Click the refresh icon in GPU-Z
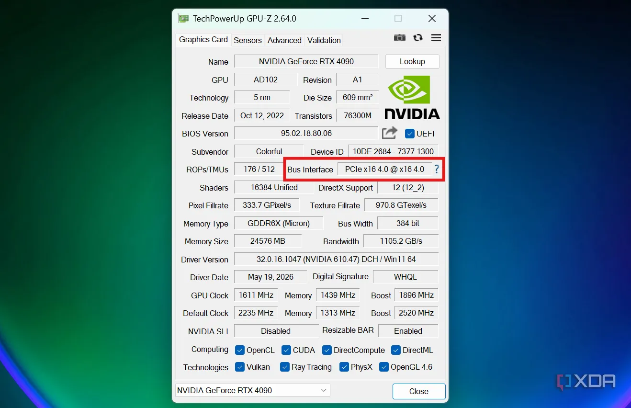Viewport: 631px width, 408px height. point(418,38)
